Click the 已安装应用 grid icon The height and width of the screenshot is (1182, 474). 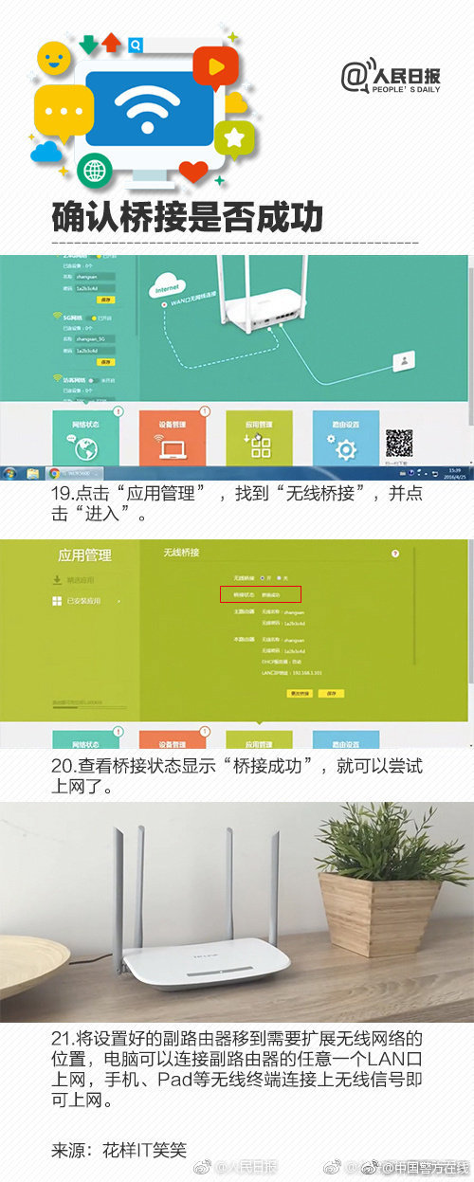point(57,602)
